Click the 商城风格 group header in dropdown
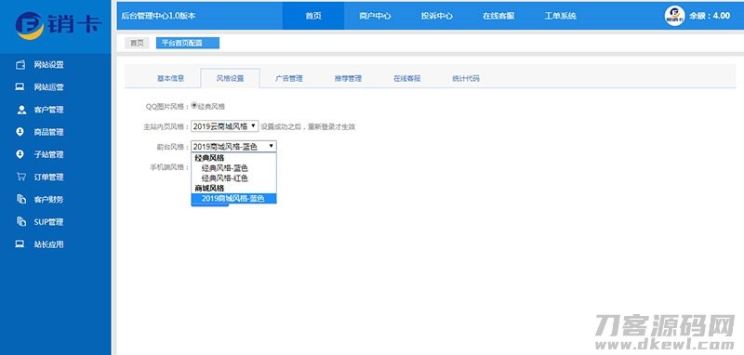The height and width of the screenshot is (355, 744). point(209,188)
